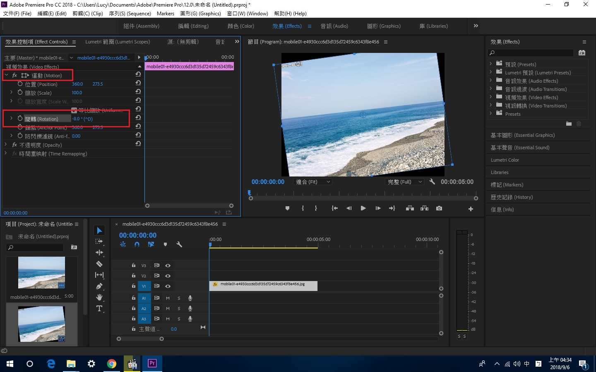This screenshot has width=596, height=372.
Task: Step forward one frame in program monitor
Action: pyautogui.click(x=378, y=208)
